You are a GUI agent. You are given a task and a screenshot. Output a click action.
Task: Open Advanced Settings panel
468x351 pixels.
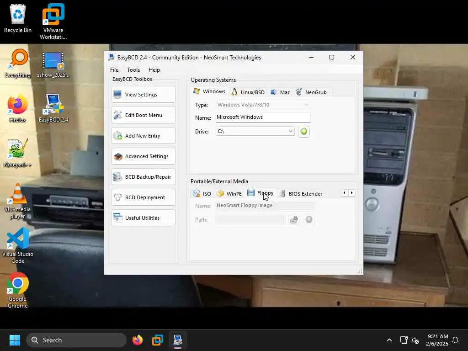[143, 156]
